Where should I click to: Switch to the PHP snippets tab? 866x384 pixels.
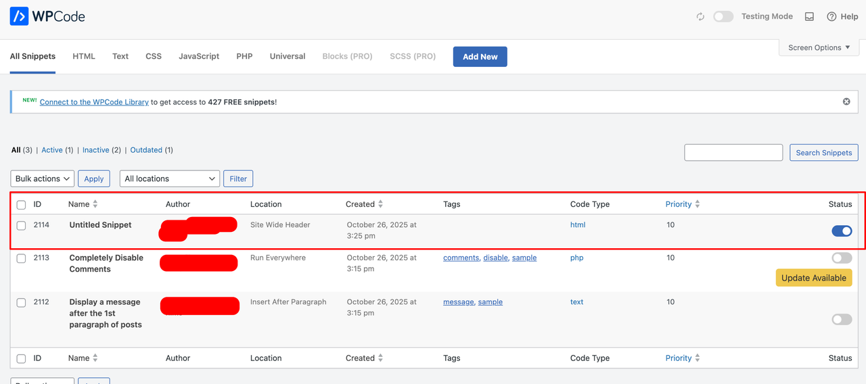244,56
